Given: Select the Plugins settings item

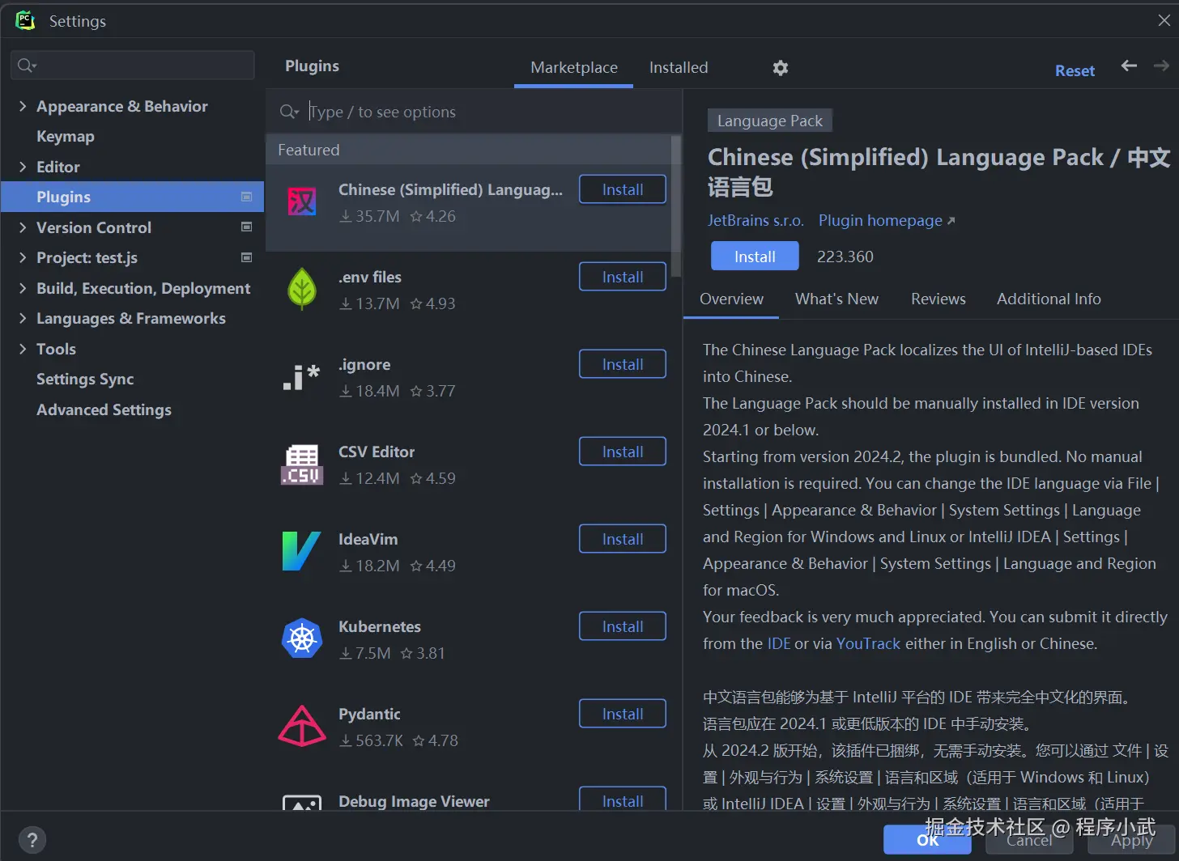Looking at the screenshot, I should [132, 197].
